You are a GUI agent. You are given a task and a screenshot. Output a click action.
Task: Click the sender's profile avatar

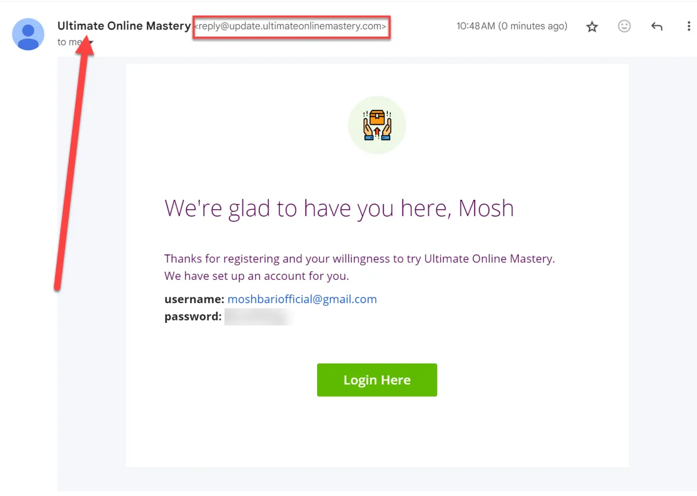28,34
